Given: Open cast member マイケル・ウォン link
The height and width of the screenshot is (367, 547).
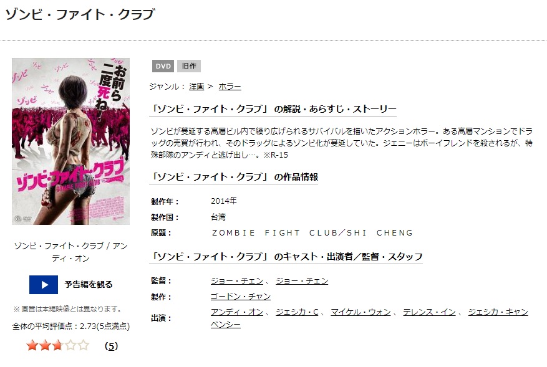Looking at the screenshot, I should pyautogui.click(x=361, y=312).
